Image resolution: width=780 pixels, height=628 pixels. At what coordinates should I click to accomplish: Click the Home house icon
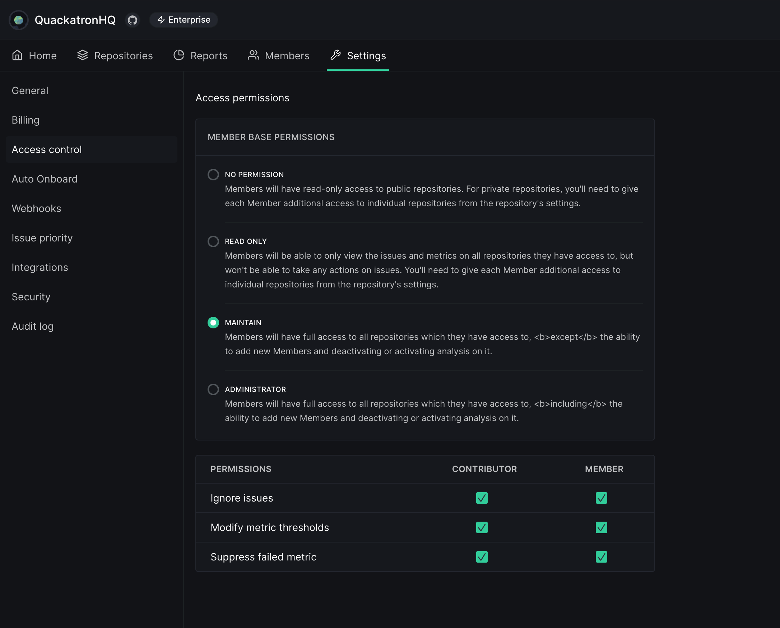click(x=17, y=55)
